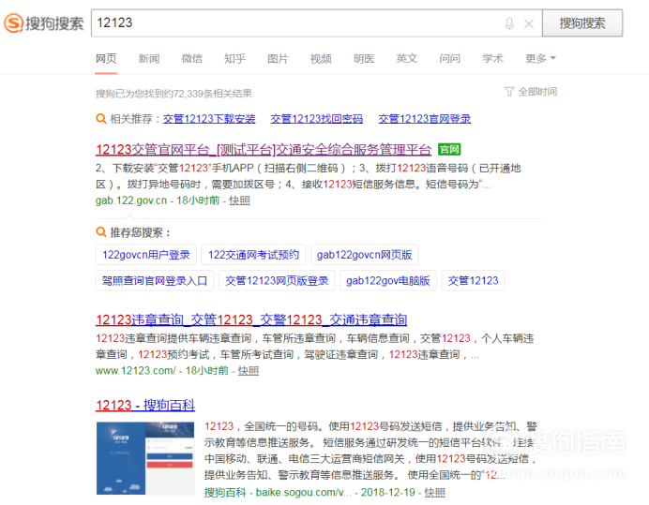The width and height of the screenshot is (649, 505).
Task: Switch to the 问问 tab
Action: coord(449,58)
